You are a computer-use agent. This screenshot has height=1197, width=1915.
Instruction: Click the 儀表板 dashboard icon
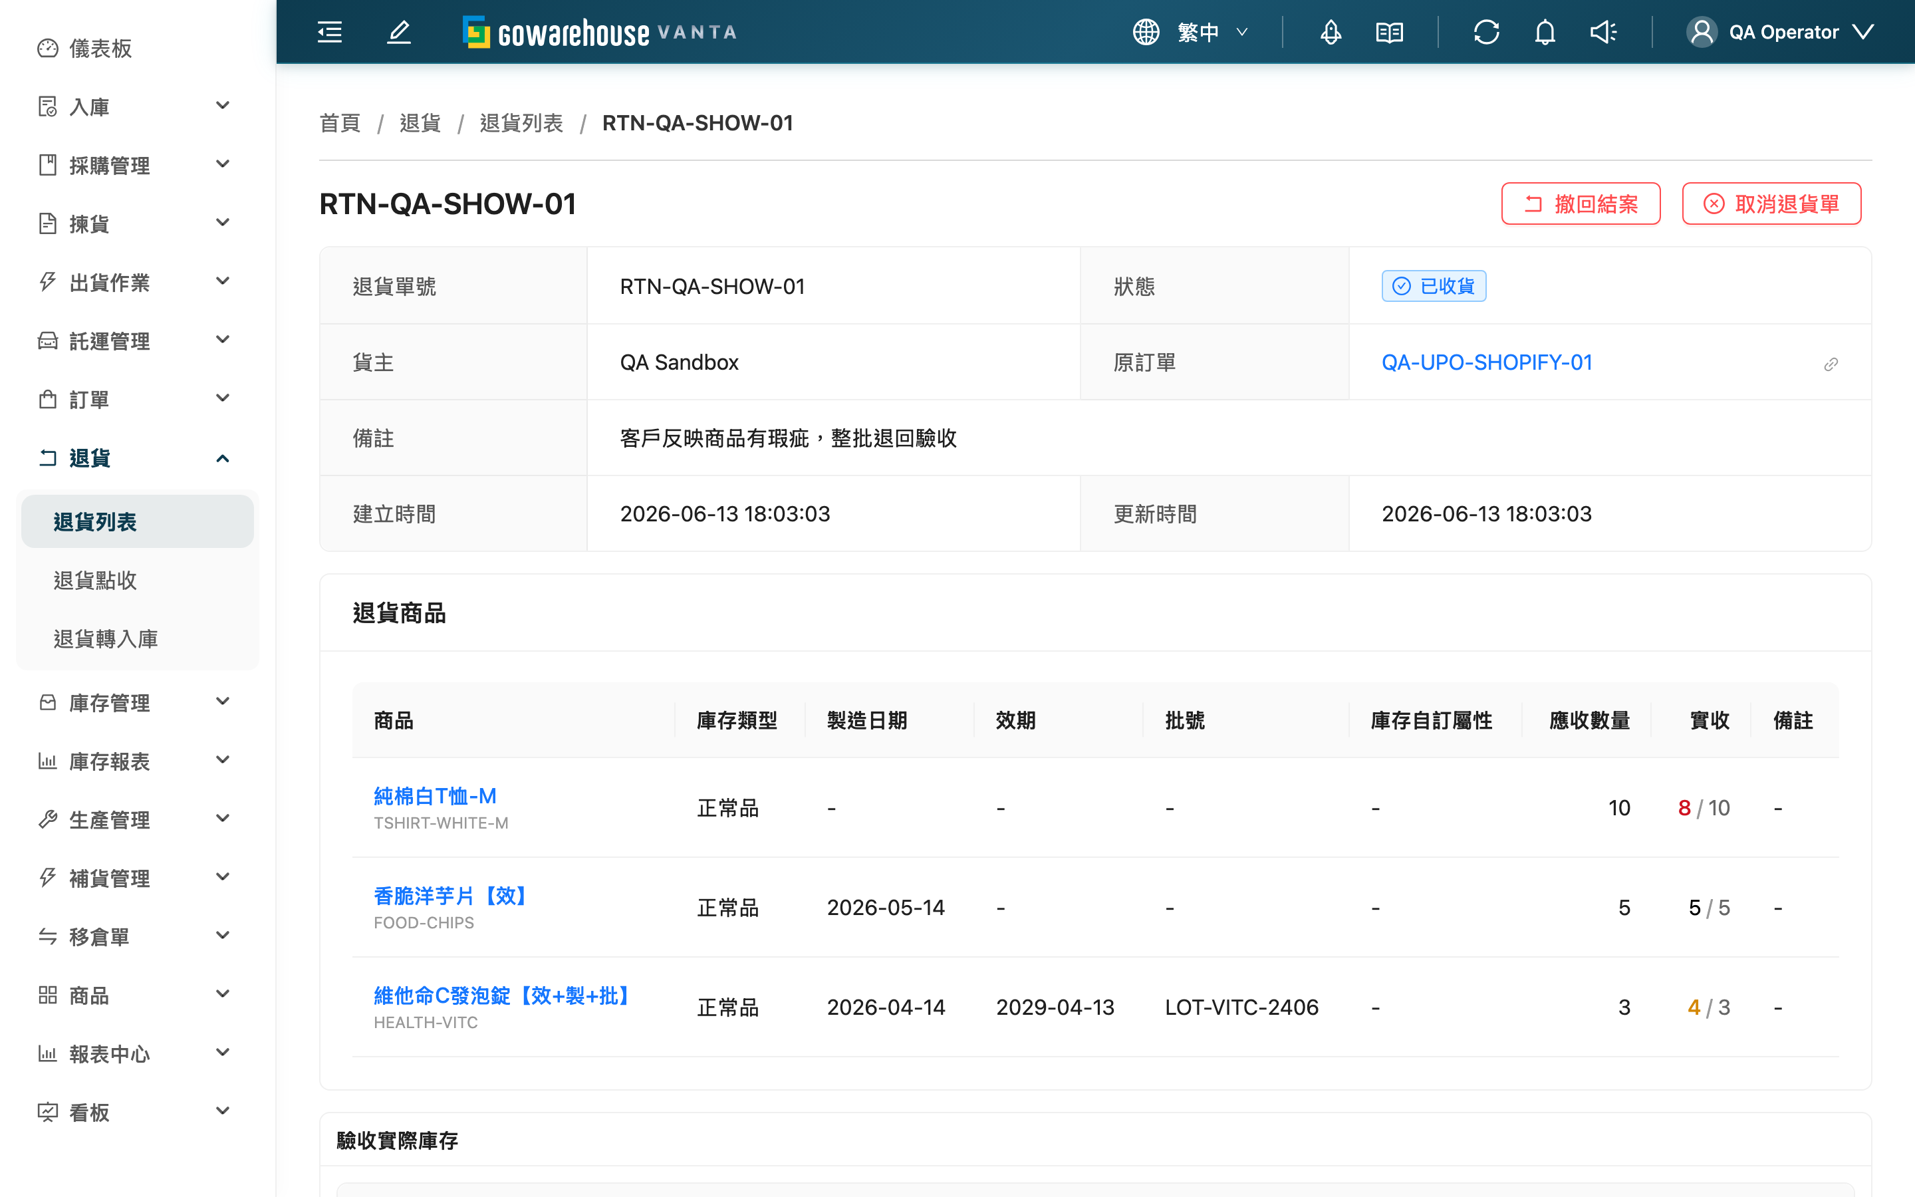(47, 49)
